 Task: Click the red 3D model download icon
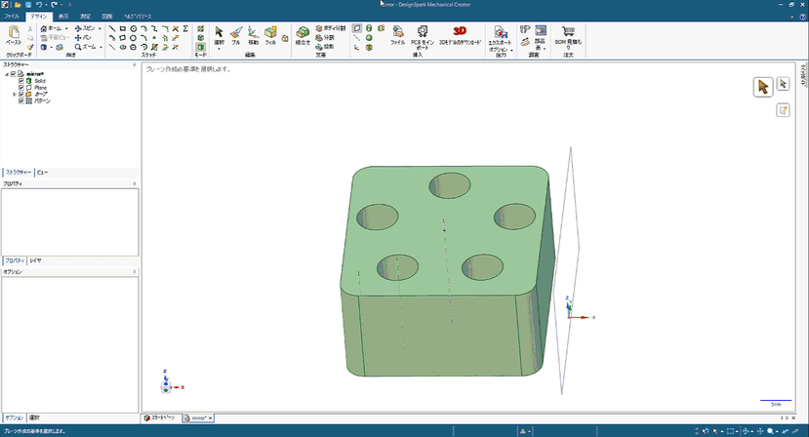pos(460,31)
